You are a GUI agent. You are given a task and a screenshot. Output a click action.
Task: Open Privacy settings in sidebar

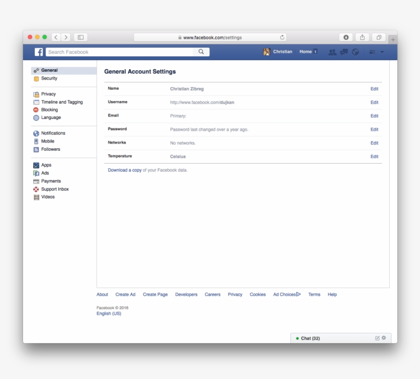49,94
